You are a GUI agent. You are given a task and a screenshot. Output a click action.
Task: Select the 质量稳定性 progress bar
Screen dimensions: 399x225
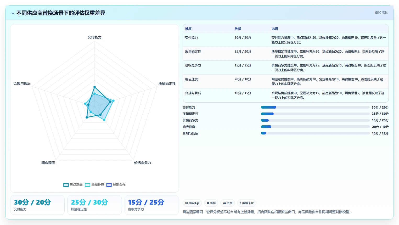pyautogui.click(x=315, y=114)
